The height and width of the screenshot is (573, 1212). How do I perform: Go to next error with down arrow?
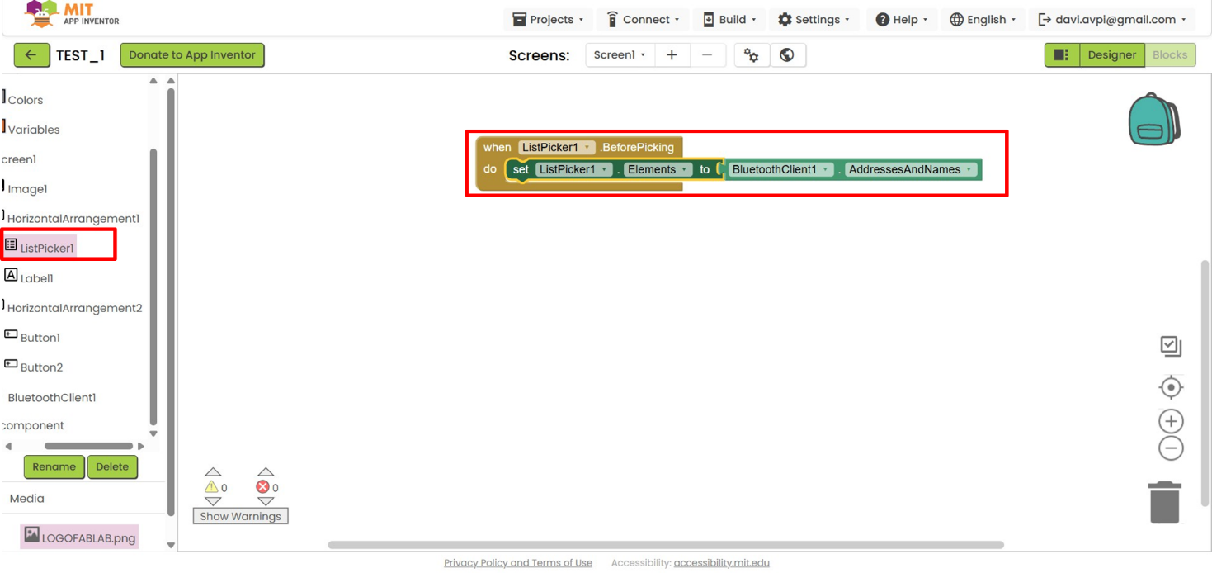266,501
